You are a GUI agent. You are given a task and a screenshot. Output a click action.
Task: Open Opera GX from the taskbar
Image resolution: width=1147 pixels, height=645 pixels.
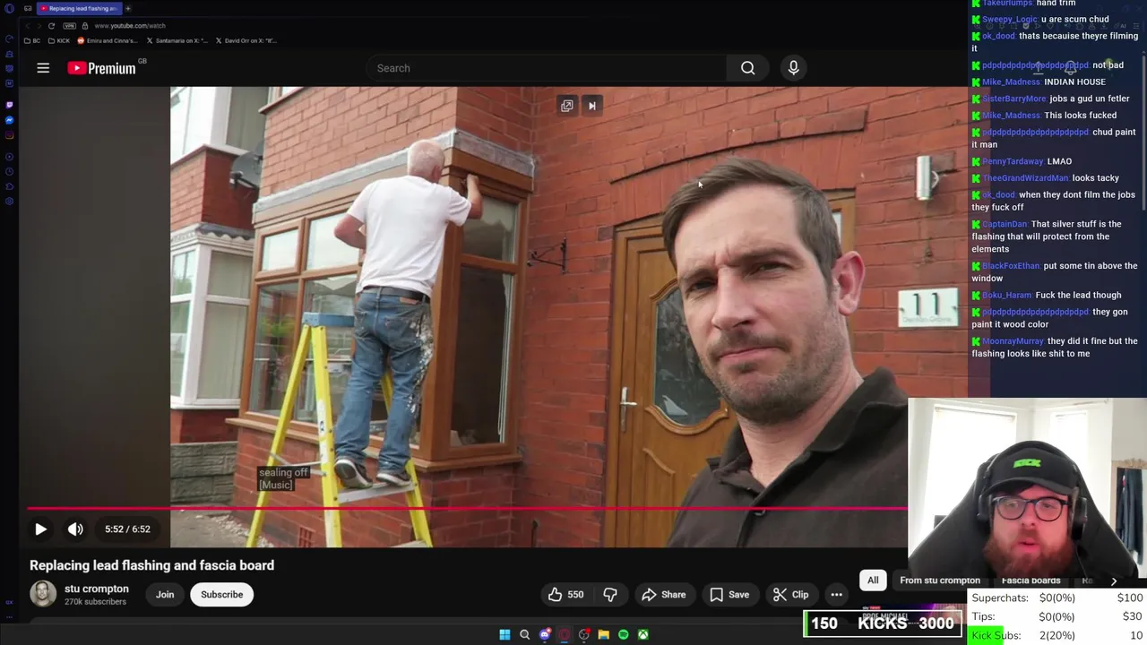(x=565, y=634)
